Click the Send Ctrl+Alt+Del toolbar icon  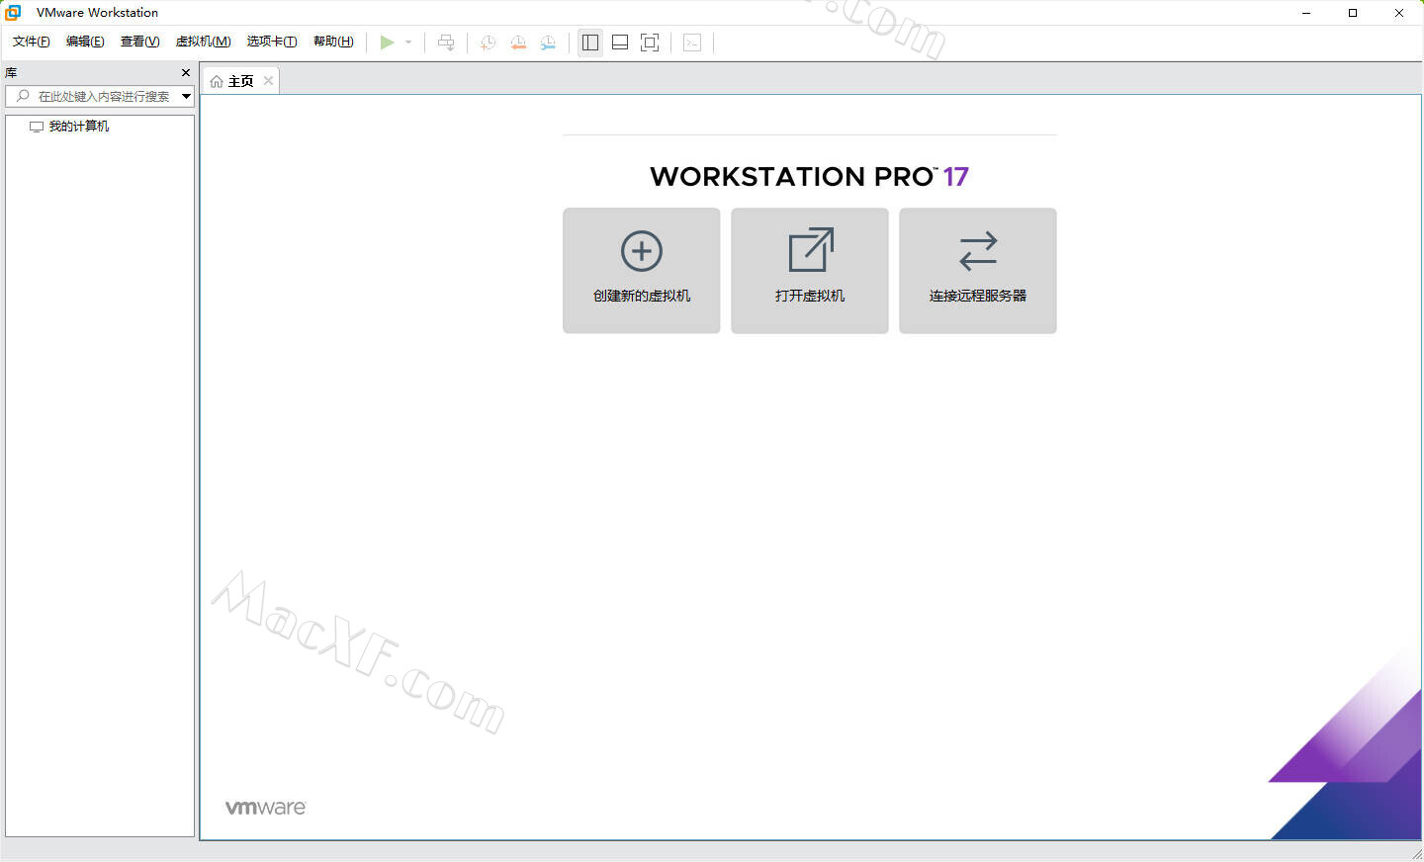point(446,43)
